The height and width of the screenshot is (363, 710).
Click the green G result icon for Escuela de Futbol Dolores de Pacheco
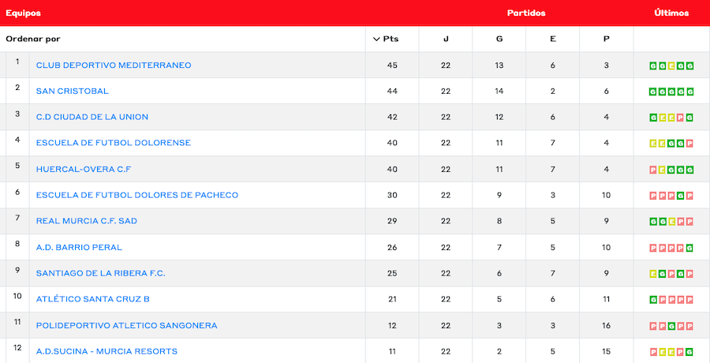[681, 196]
